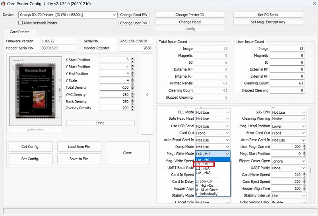Open the Cleaning Warning dropdown
The width and height of the screenshot is (318, 216).
tap(289, 119)
